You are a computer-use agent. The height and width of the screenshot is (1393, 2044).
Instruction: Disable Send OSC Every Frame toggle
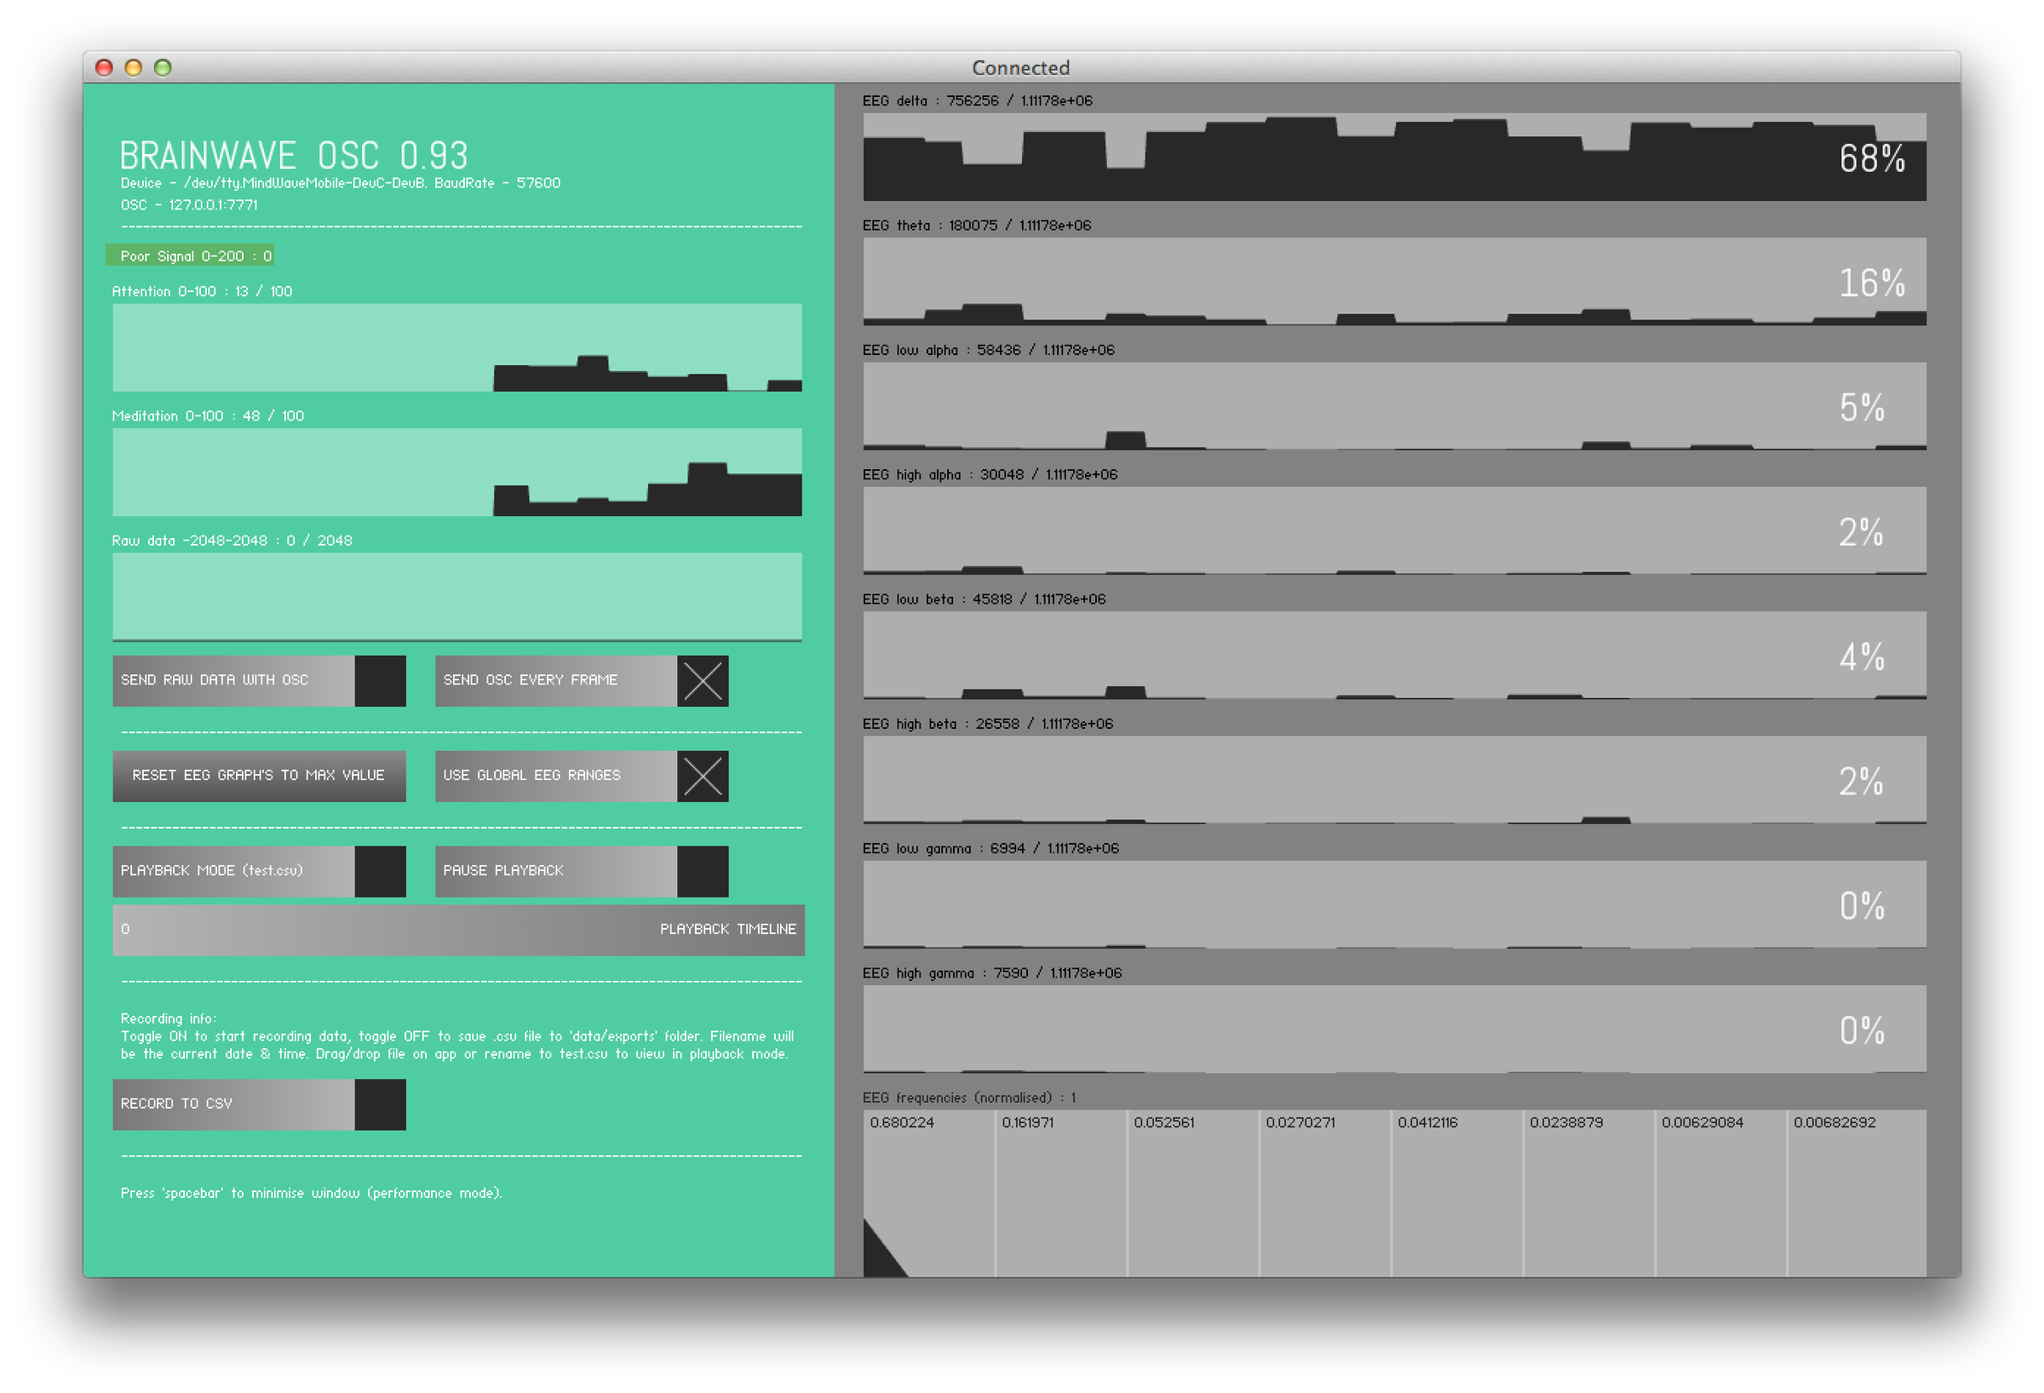702,680
